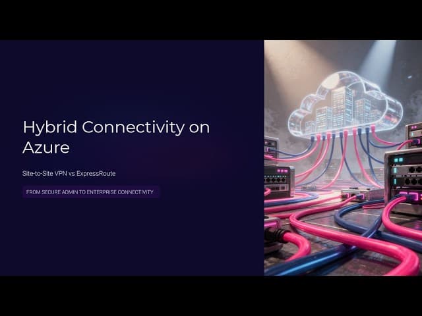Click the "Hybrid Connectivity on Azure" title
The width and height of the screenshot is (422, 316).
[x=116, y=137]
